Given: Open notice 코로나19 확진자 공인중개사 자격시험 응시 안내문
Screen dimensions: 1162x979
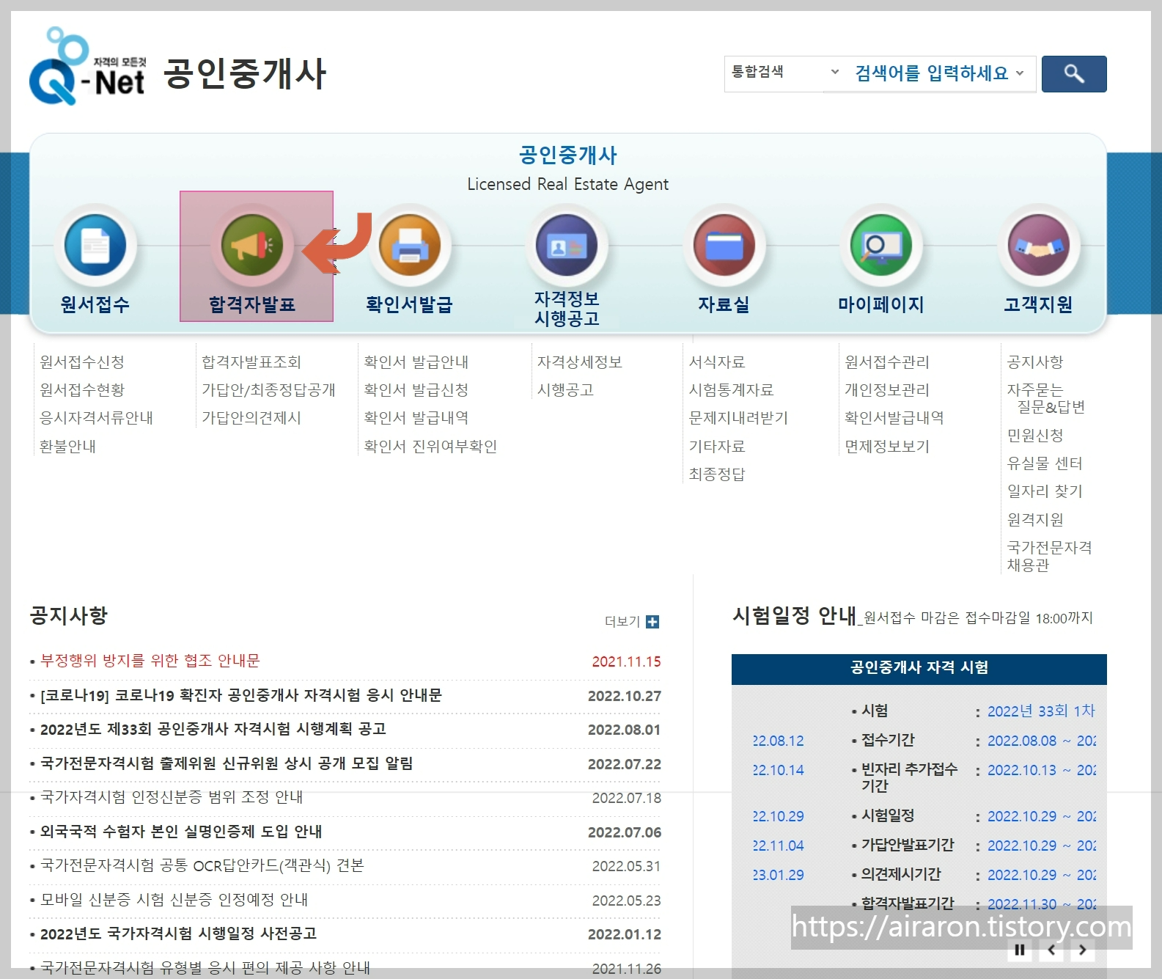Looking at the screenshot, I should click(x=241, y=695).
